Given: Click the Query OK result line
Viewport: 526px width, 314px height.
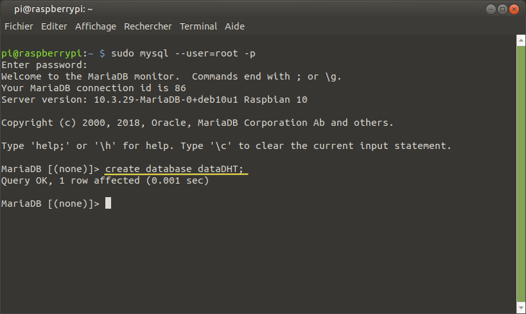Looking at the screenshot, I should tap(105, 180).
